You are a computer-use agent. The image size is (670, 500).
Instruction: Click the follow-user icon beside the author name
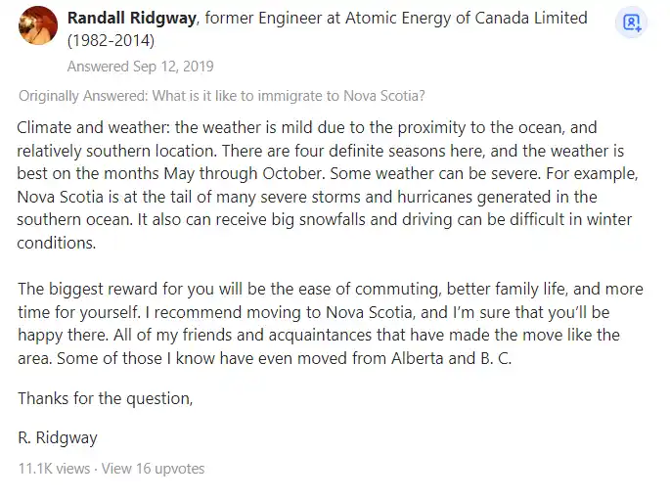coord(631,23)
